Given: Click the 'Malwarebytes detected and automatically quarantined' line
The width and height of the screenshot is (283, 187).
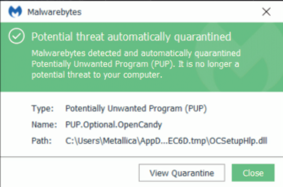Looking at the screenshot, I should [136, 53].
